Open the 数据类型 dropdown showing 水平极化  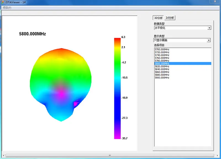coord(182,28)
